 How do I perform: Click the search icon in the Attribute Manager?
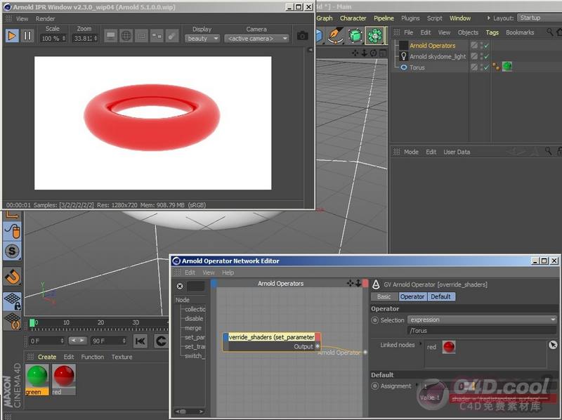pyautogui.click(x=548, y=151)
